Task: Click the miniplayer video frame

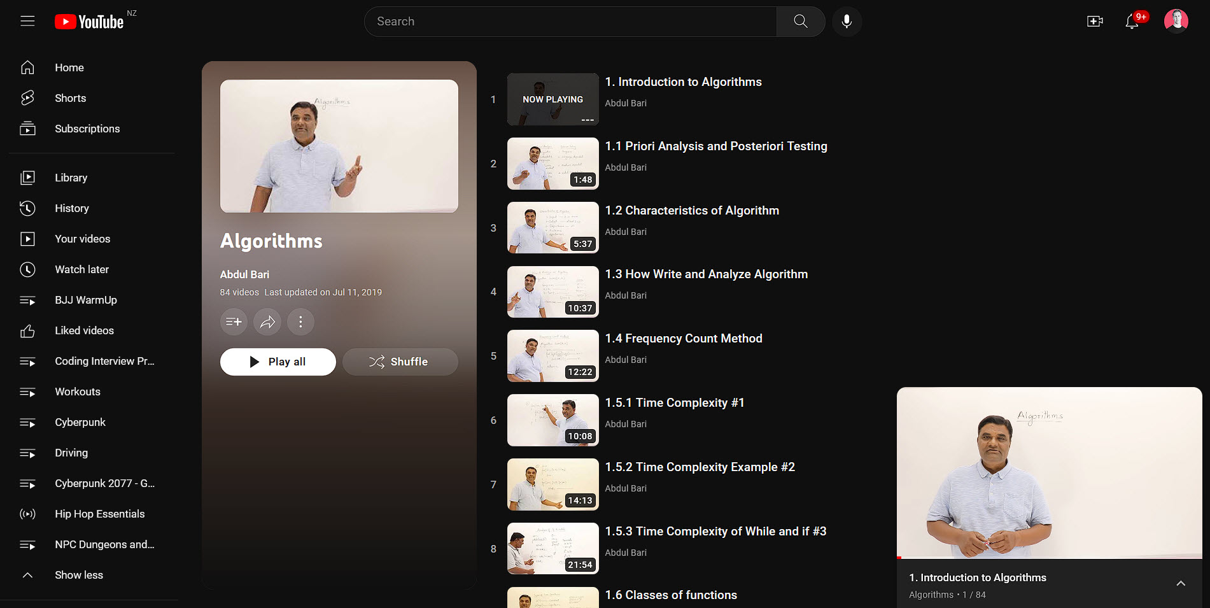Action: [1050, 472]
